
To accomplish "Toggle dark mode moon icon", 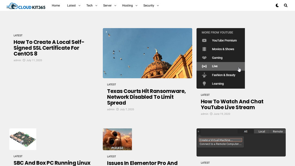I will (x=277, y=6).
